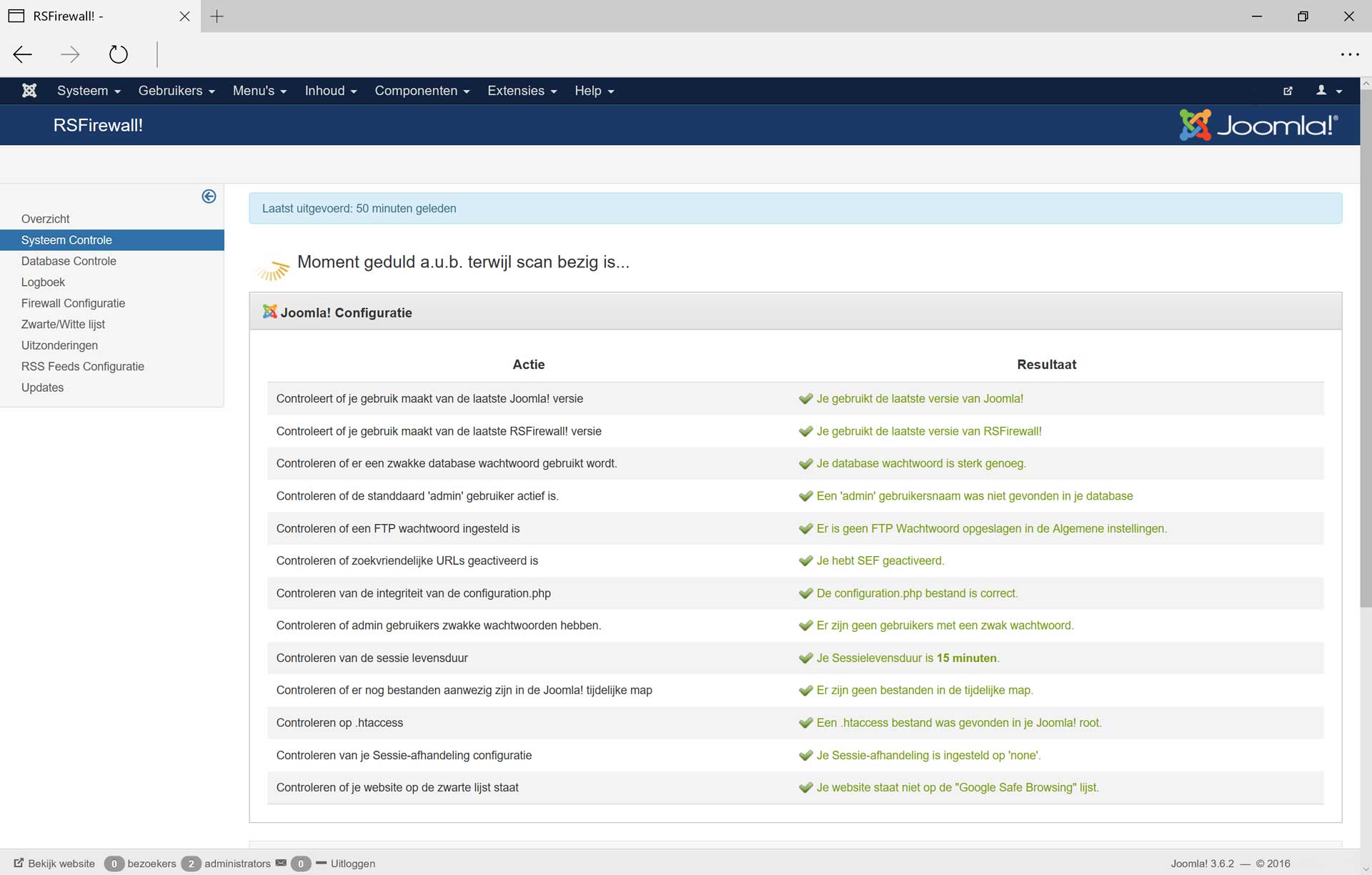Open the Help menu
The image size is (1372, 875).
[x=594, y=91]
